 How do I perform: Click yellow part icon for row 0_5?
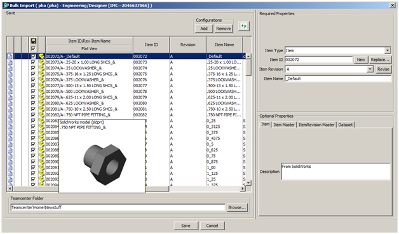click(41, 144)
